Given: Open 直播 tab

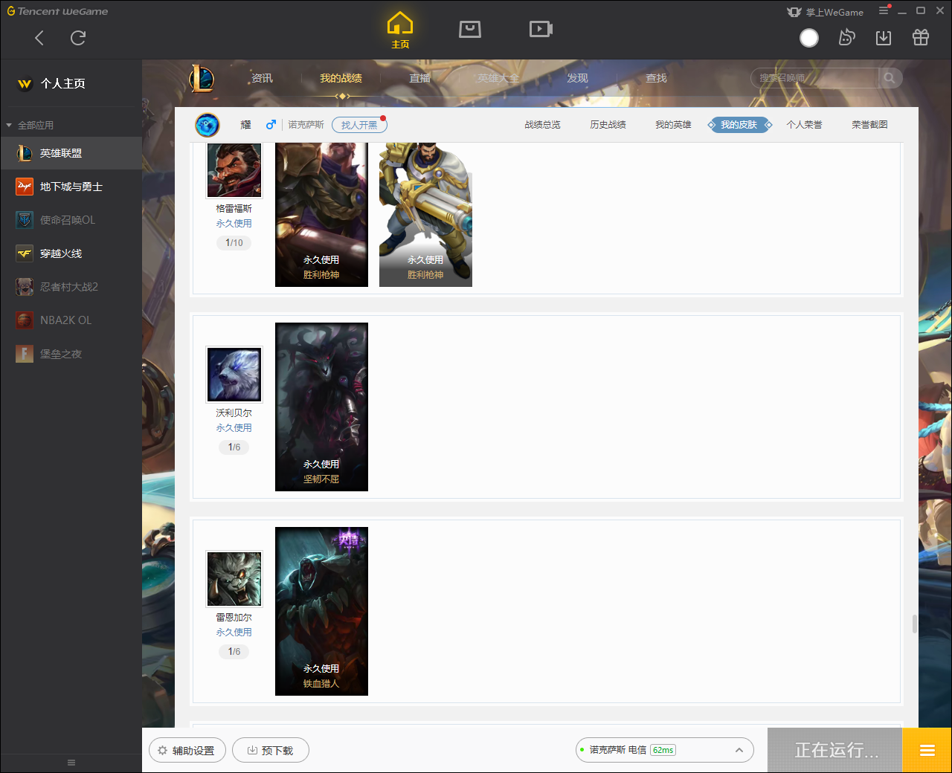Looking at the screenshot, I should tap(420, 78).
